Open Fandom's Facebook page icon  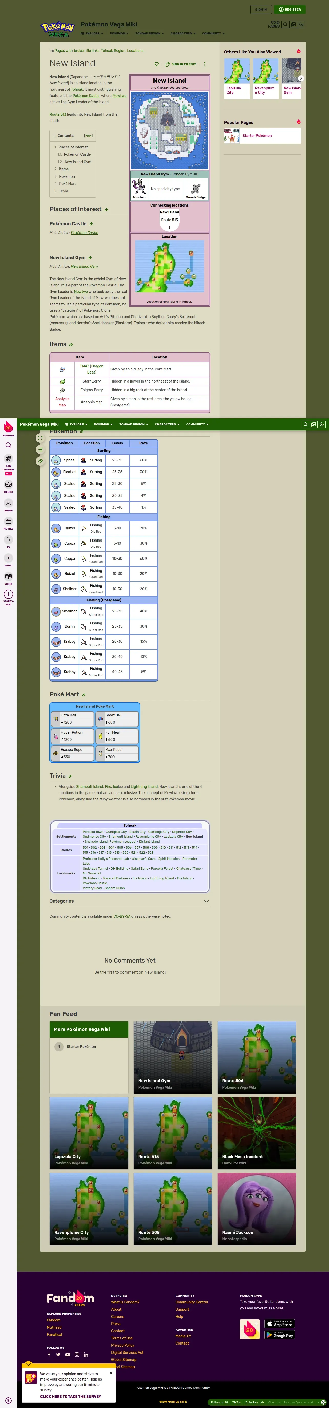[49, 1354]
